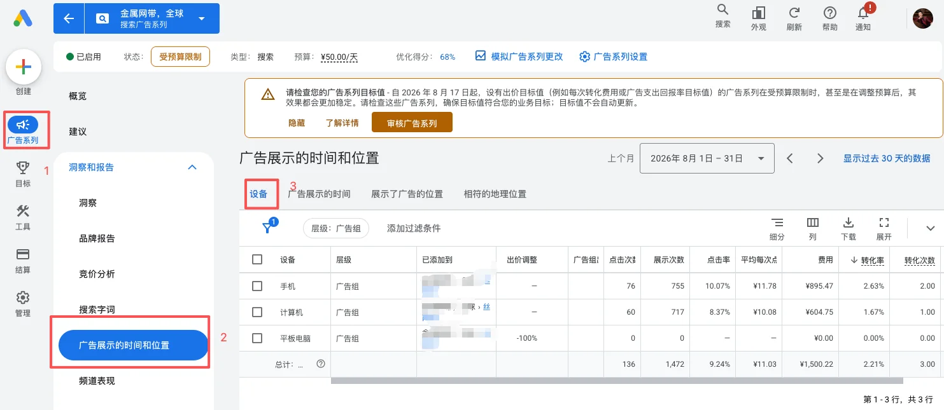Click the 点击率 column header

(719, 260)
